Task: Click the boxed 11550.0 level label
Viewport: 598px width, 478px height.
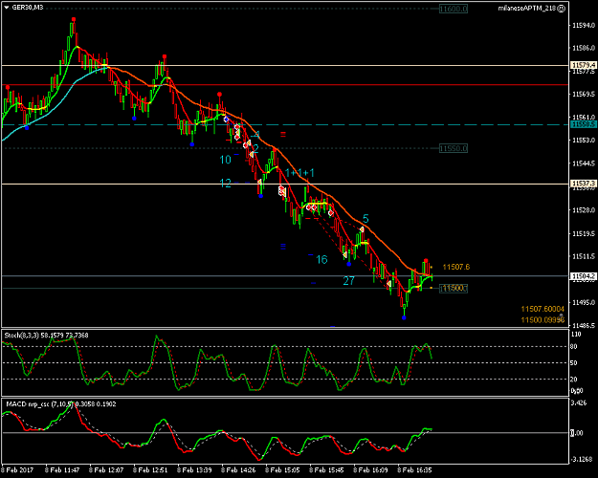Action: 454,148
